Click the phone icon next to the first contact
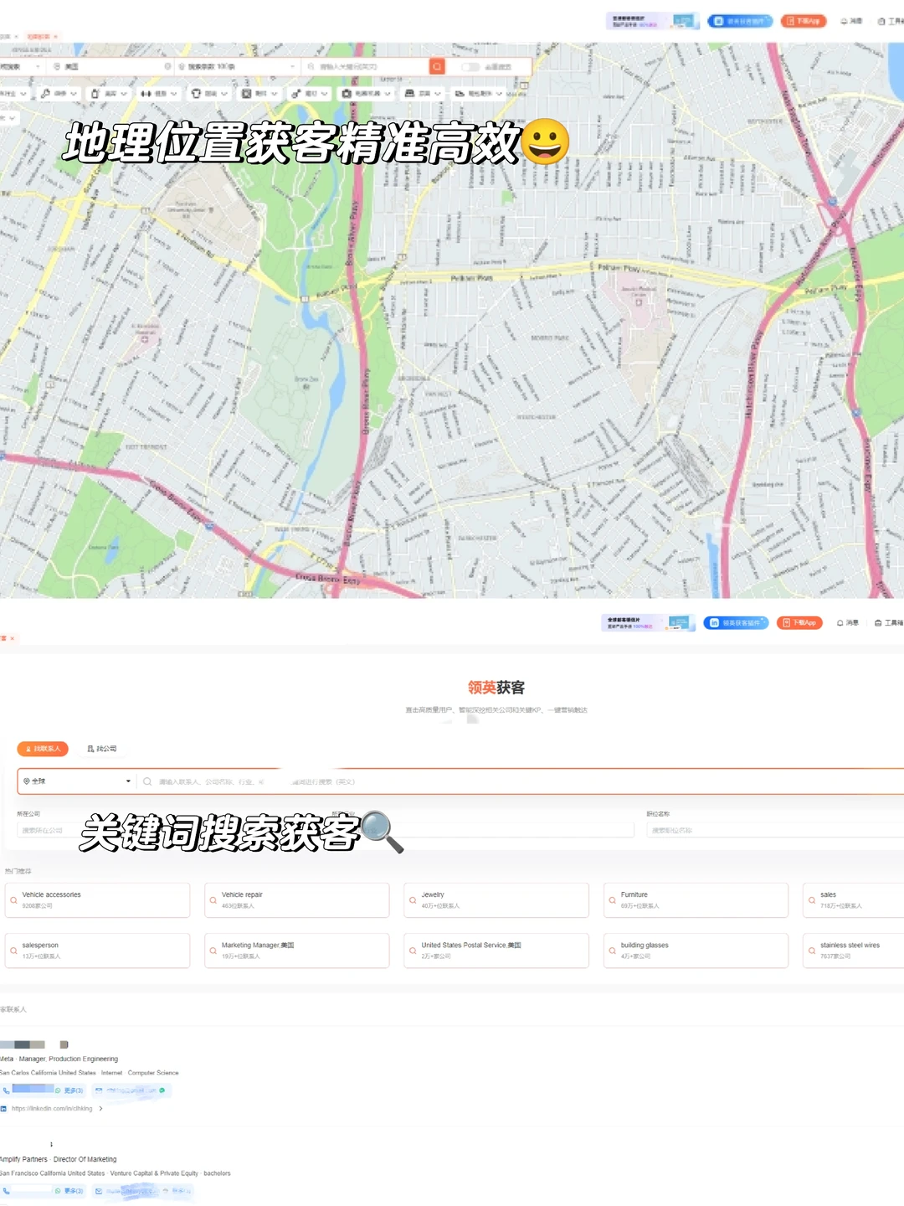 pos(7,1091)
